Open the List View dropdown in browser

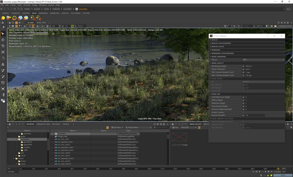[118, 128]
